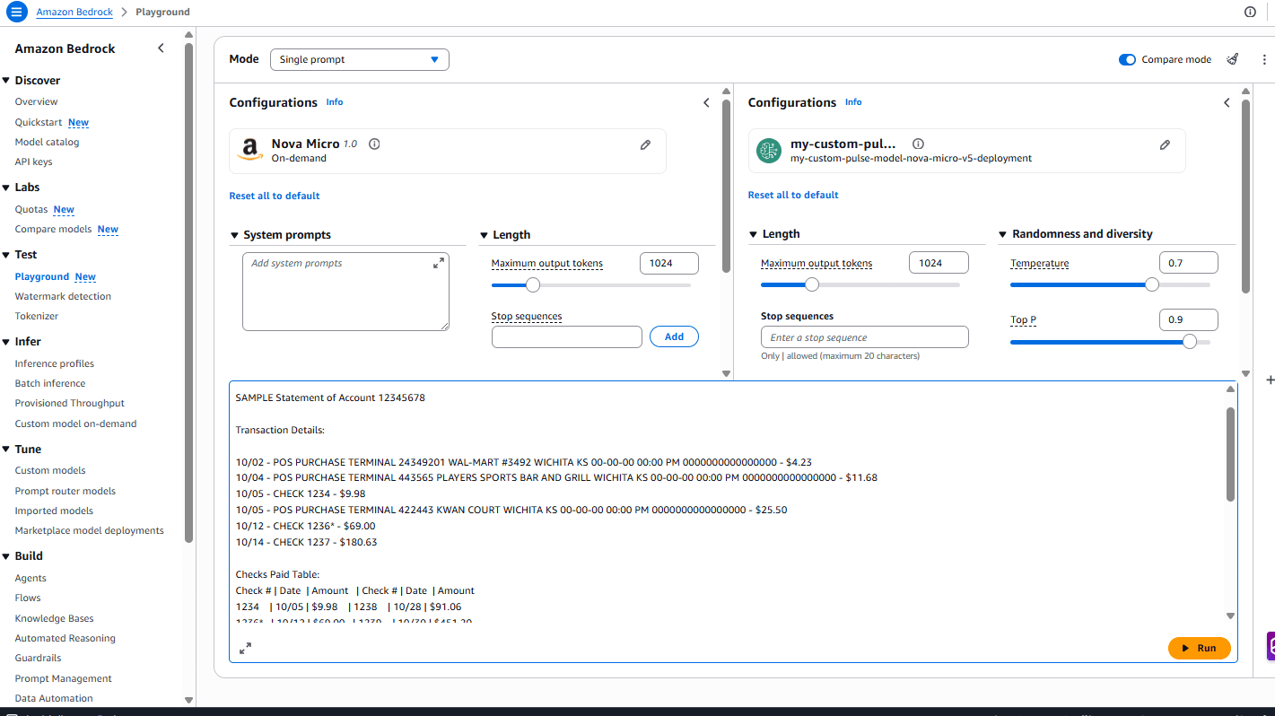Screen dimensions: 1275x716
Task: Adjust custom model maximum output tokens slider
Action: pos(812,284)
